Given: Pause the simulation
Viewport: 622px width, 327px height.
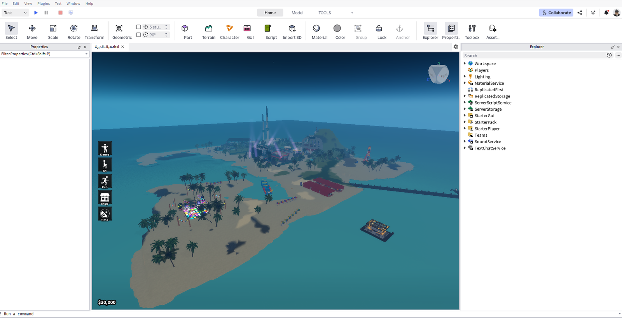Looking at the screenshot, I should (46, 12).
